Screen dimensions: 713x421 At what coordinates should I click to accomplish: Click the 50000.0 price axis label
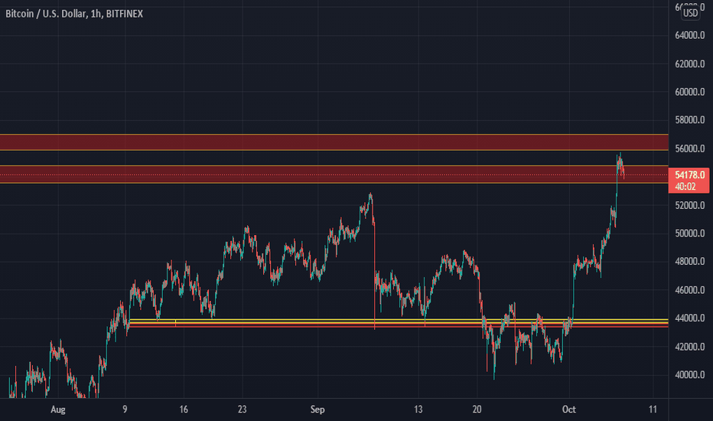tap(690, 233)
